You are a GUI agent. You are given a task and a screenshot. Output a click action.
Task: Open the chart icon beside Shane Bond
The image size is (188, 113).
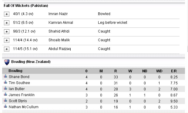(x=5, y=76)
